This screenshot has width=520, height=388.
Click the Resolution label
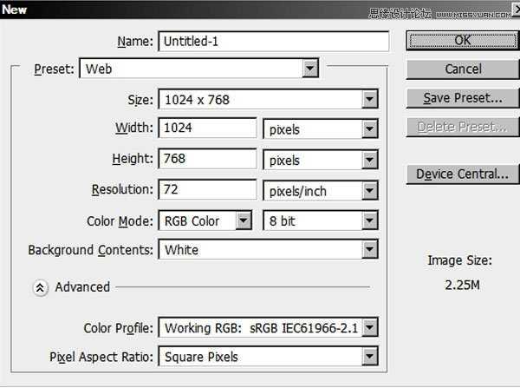tap(122, 190)
